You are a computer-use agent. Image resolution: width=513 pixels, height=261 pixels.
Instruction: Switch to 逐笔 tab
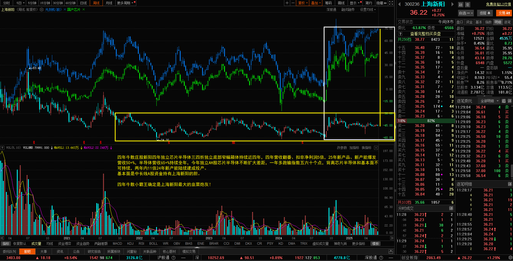pos(507,22)
